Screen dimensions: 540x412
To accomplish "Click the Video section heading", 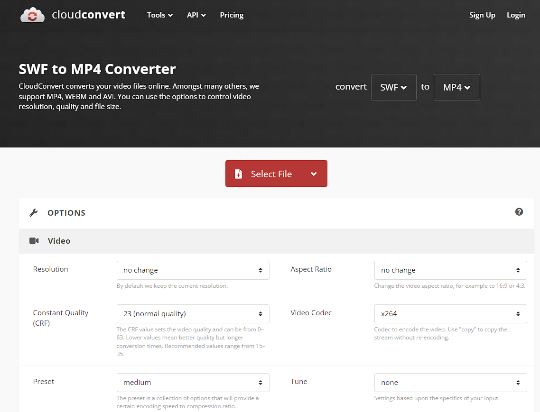I will point(59,241).
